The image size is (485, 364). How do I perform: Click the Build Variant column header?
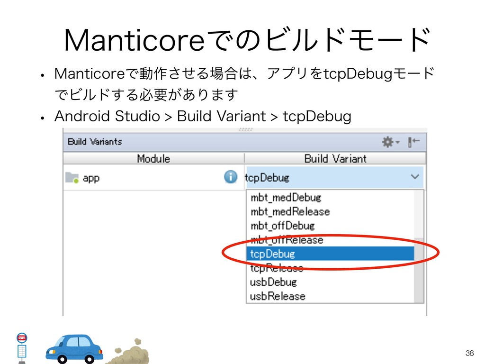click(x=335, y=158)
